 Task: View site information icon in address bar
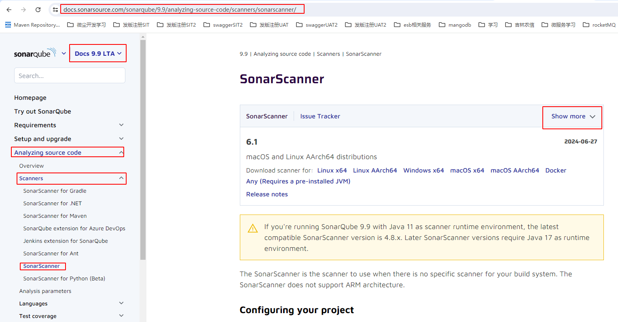point(55,10)
